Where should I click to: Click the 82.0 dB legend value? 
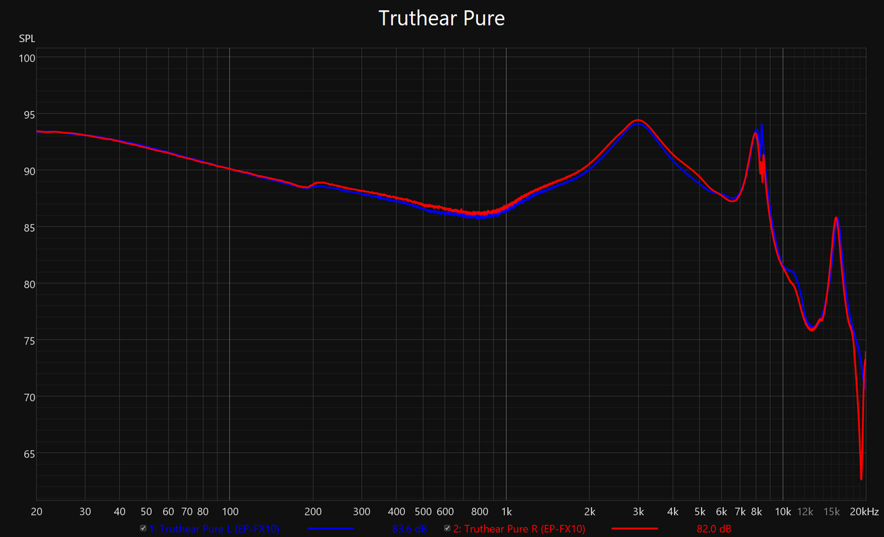click(x=714, y=529)
